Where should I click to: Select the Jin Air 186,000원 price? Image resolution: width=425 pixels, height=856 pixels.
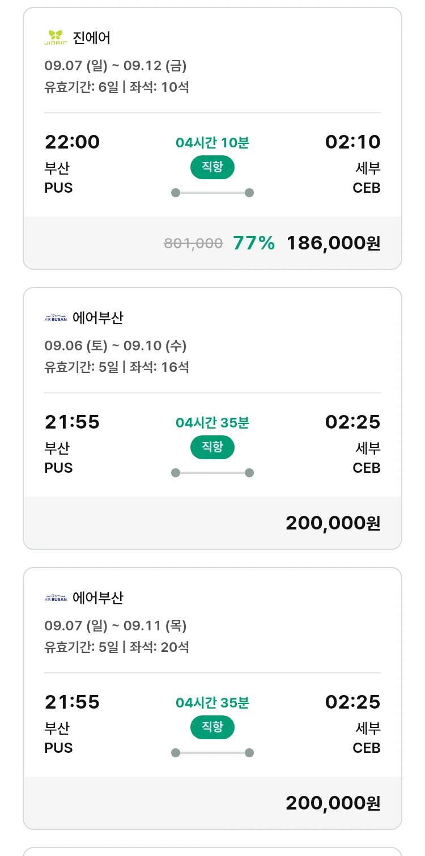(333, 243)
